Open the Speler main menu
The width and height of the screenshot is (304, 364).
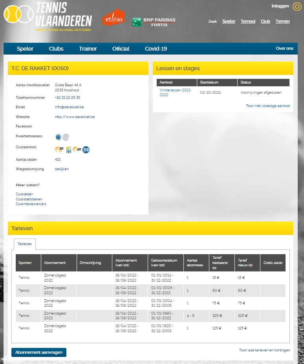click(x=25, y=49)
